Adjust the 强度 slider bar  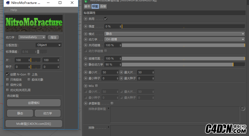point(183,26)
